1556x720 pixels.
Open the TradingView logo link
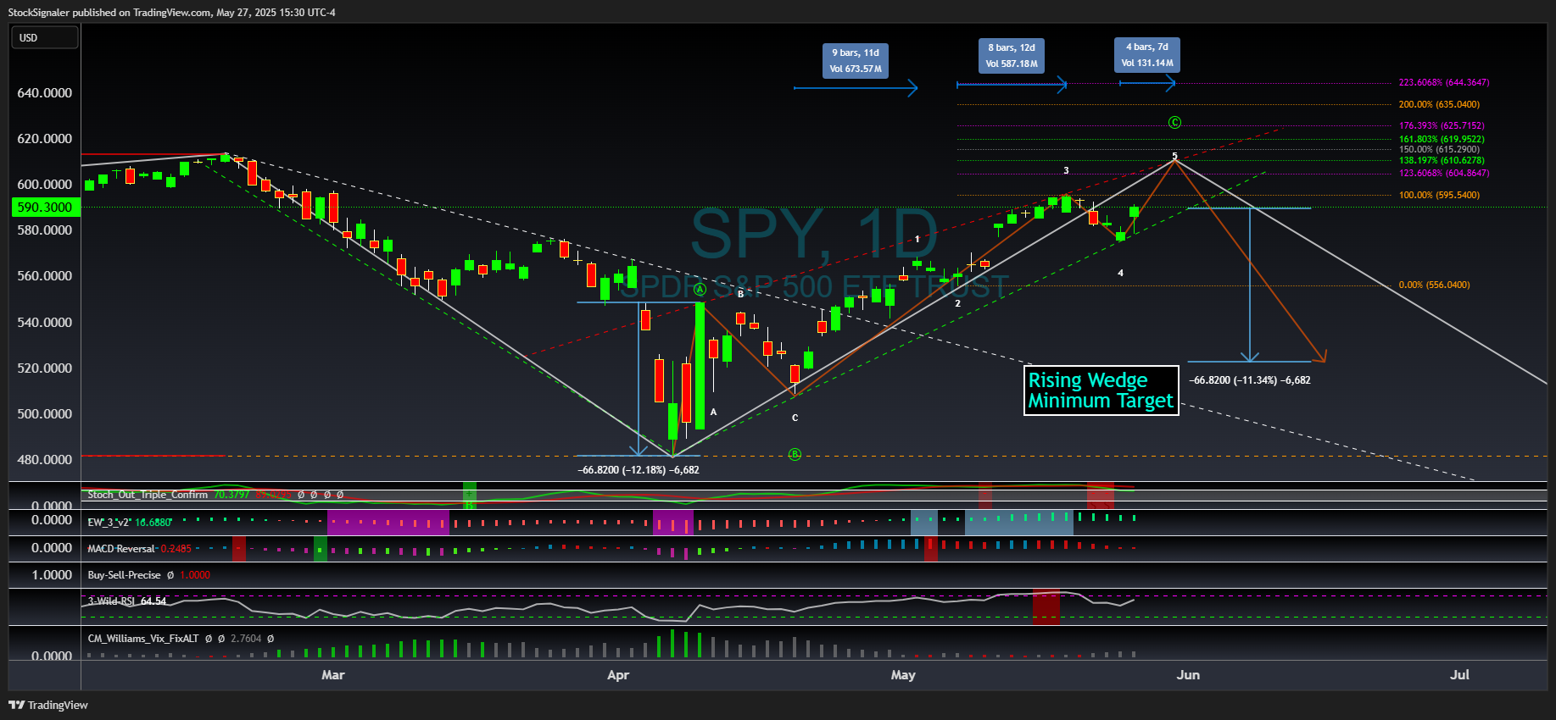pos(48,705)
